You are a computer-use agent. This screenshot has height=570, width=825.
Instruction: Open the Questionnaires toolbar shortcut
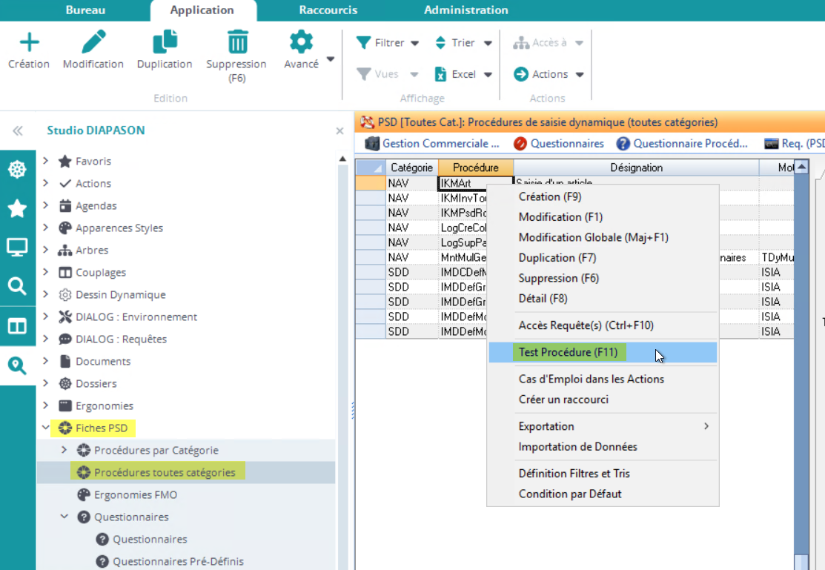pyautogui.click(x=559, y=144)
